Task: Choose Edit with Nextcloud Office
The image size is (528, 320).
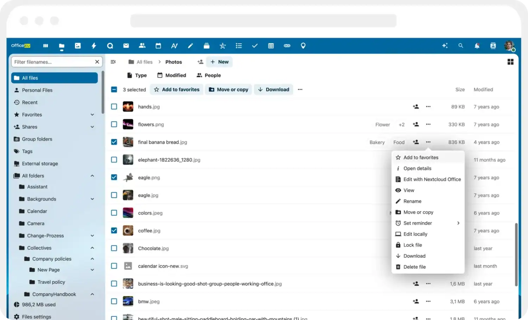Action: 428,179
